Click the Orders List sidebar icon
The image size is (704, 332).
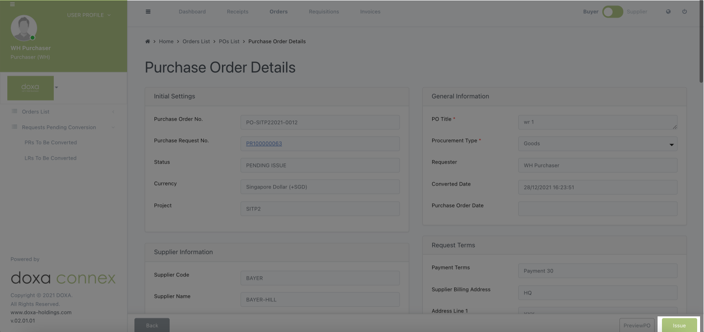pos(15,112)
